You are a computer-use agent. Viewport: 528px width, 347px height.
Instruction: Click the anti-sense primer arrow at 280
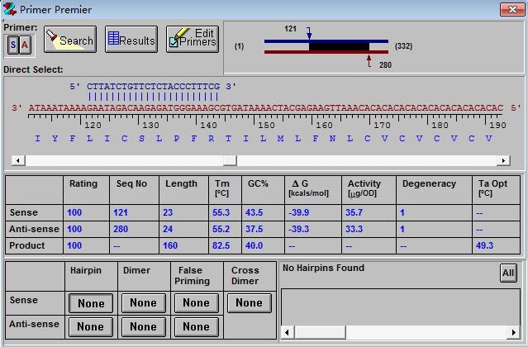point(369,60)
